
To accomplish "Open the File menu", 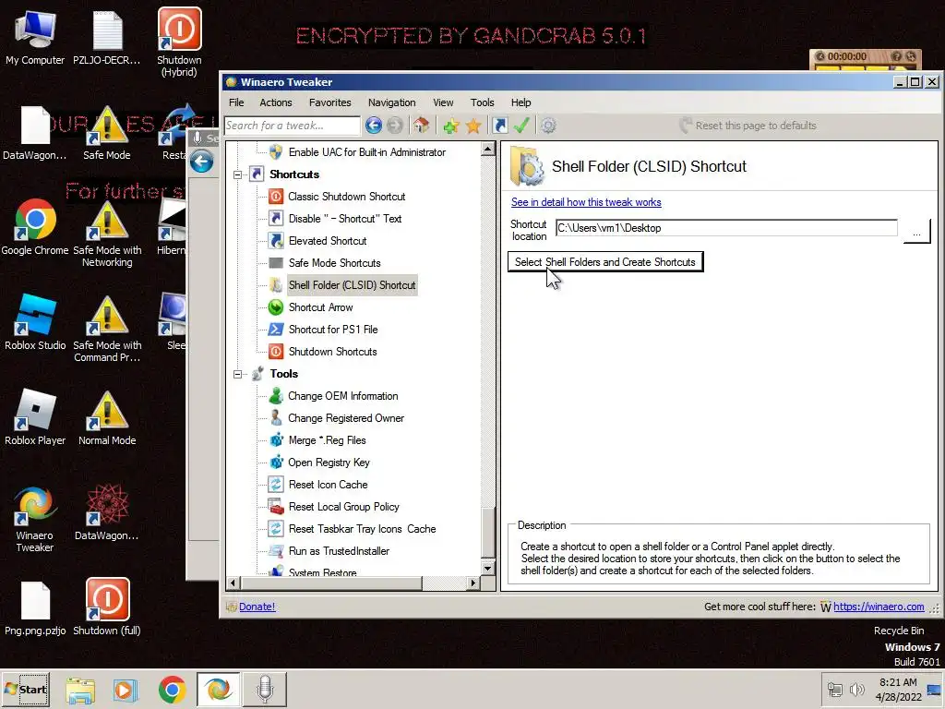I will click(236, 102).
